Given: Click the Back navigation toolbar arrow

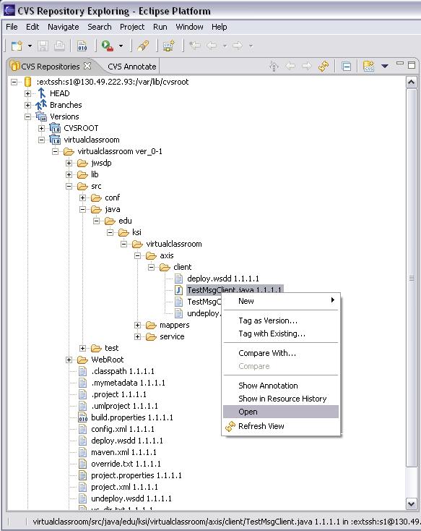Looking at the screenshot, I should (212, 46).
